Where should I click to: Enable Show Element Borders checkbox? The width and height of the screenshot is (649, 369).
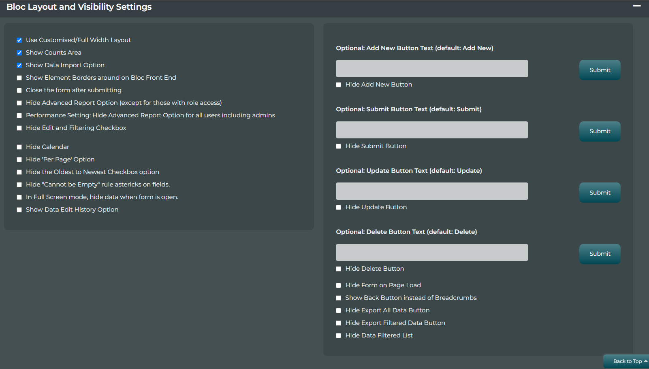pos(19,78)
